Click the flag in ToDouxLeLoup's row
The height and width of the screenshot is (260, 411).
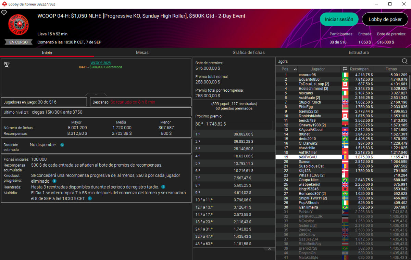coord(345,84)
